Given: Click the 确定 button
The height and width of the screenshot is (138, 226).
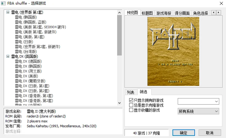Looking at the screenshot, I should (x=184, y=133).
